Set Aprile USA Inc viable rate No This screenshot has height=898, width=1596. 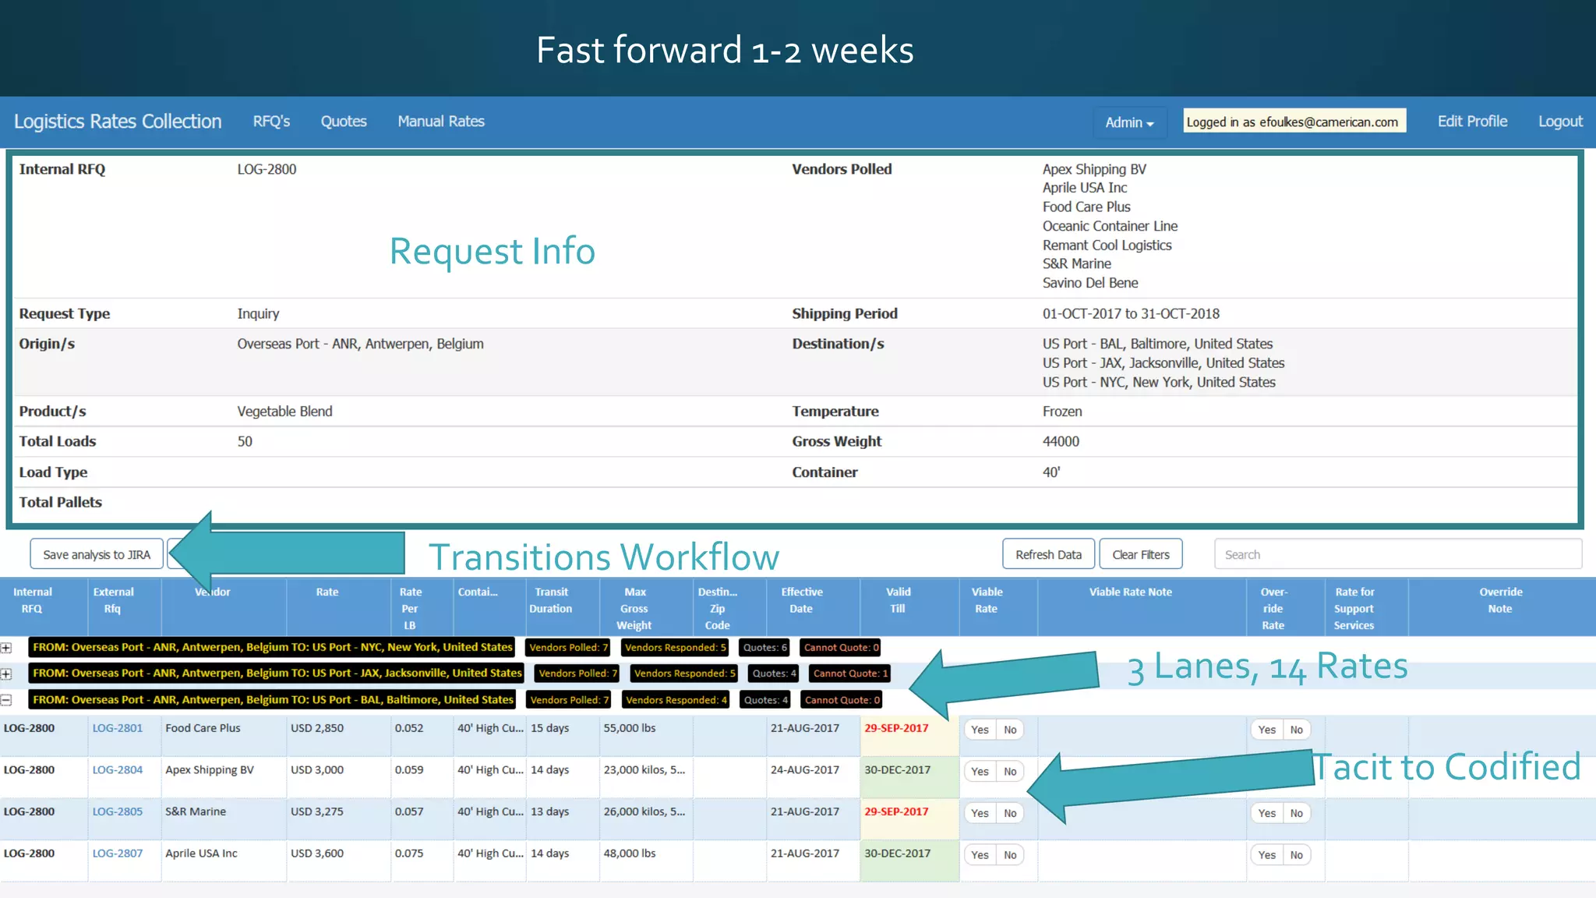coord(1010,855)
